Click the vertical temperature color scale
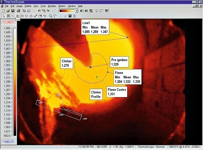This screenshot has height=150, width=203. (x=14, y=80)
